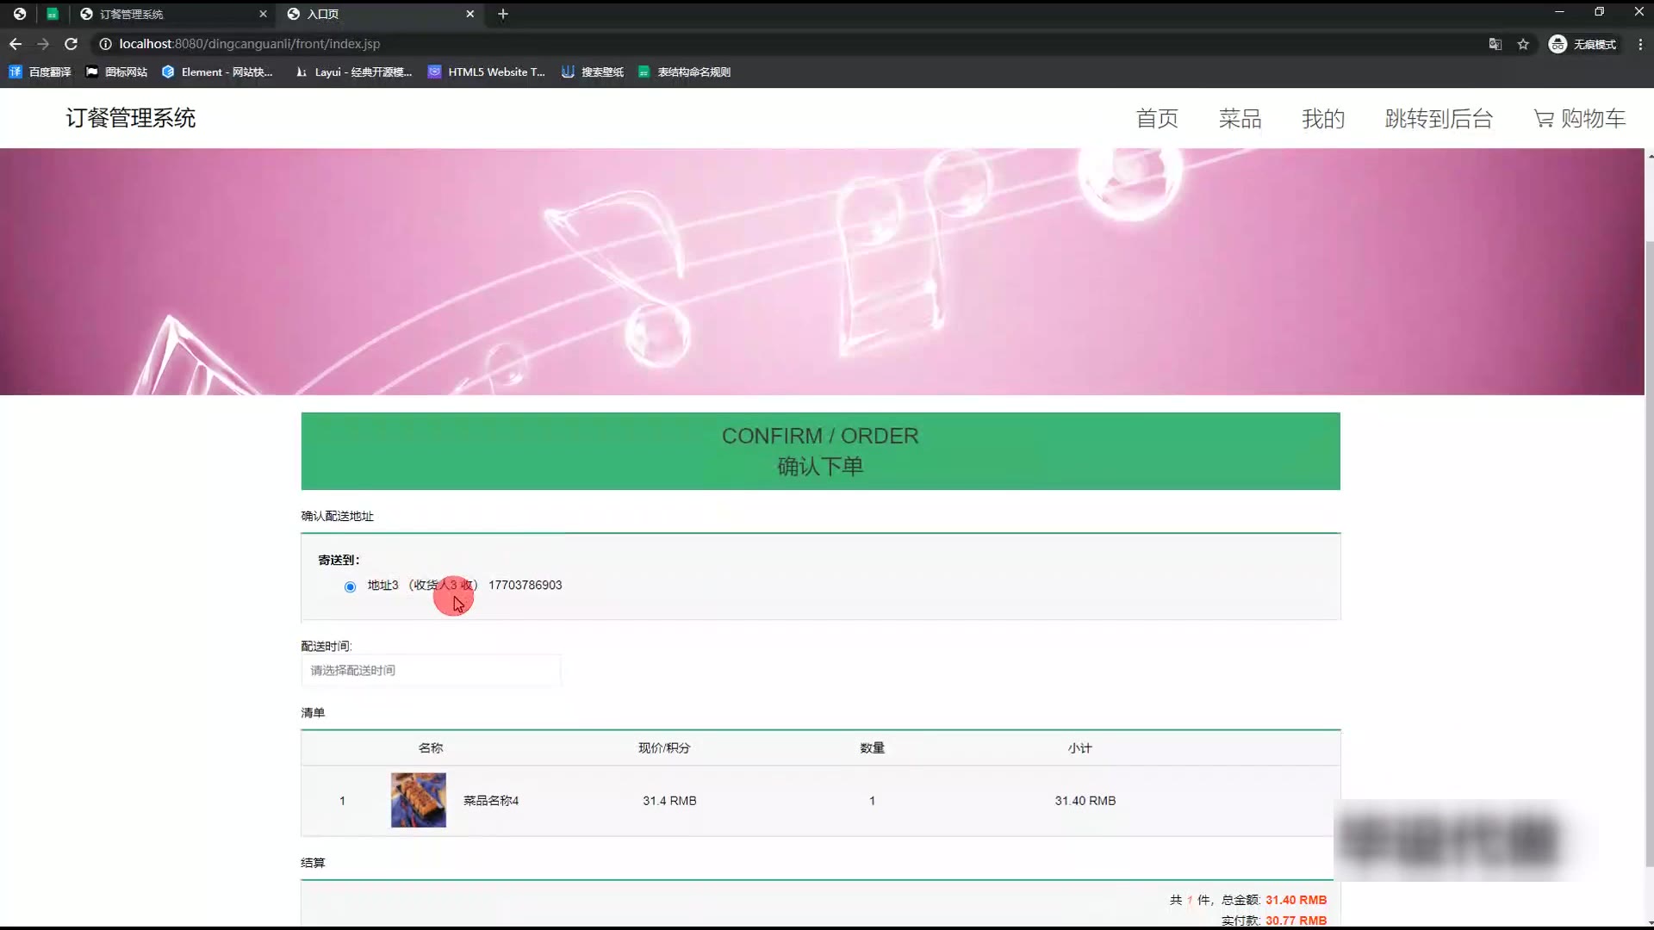Go to 首页 in the navigation
The image size is (1654, 930).
(x=1157, y=119)
